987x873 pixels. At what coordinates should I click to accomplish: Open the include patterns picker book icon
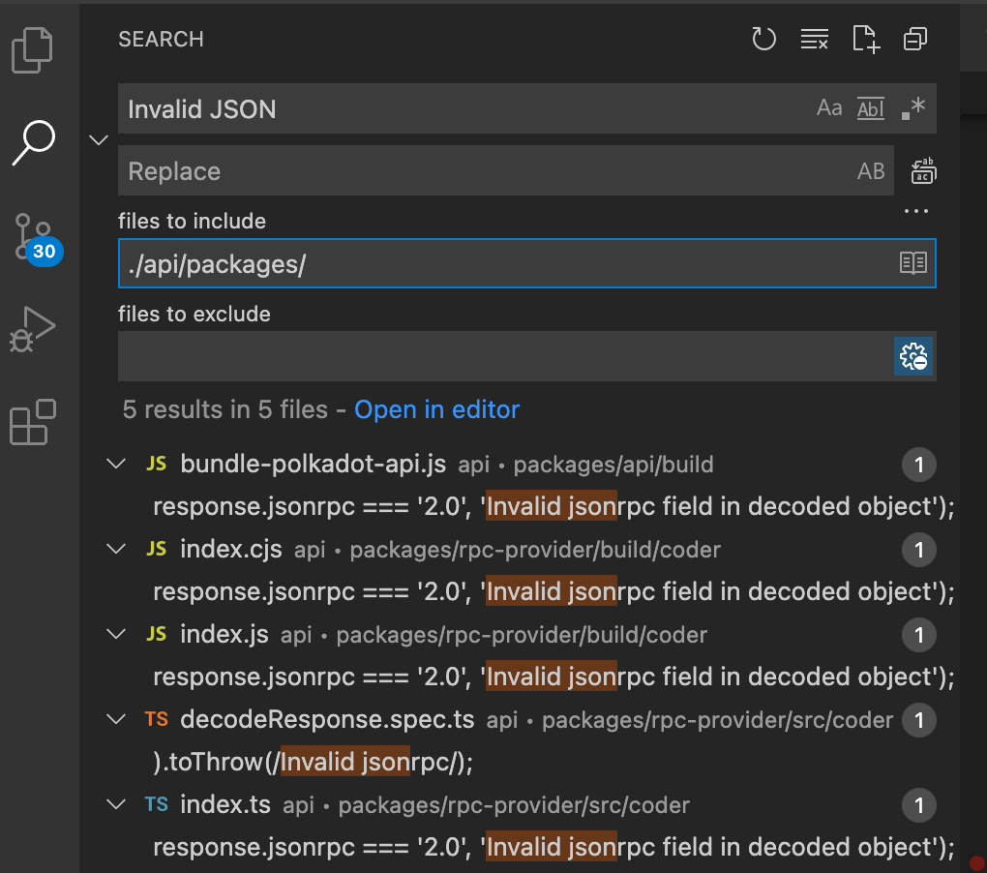pyautogui.click(x=912, y=262)
